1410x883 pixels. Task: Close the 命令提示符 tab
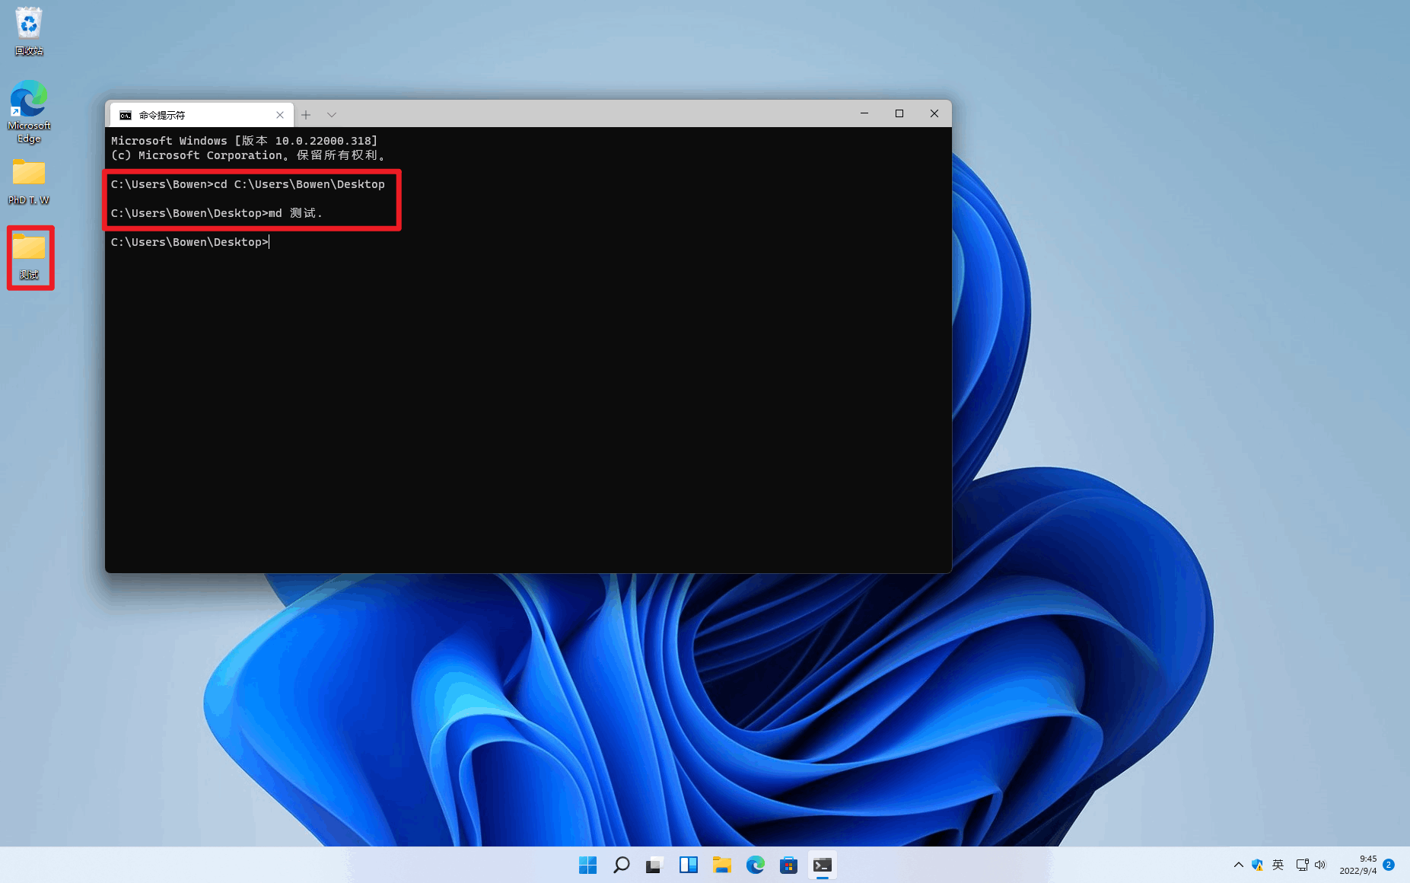(280, 115)
